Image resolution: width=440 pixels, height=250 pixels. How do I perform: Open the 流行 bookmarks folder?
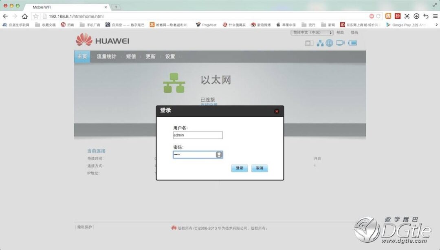point(308,25)
